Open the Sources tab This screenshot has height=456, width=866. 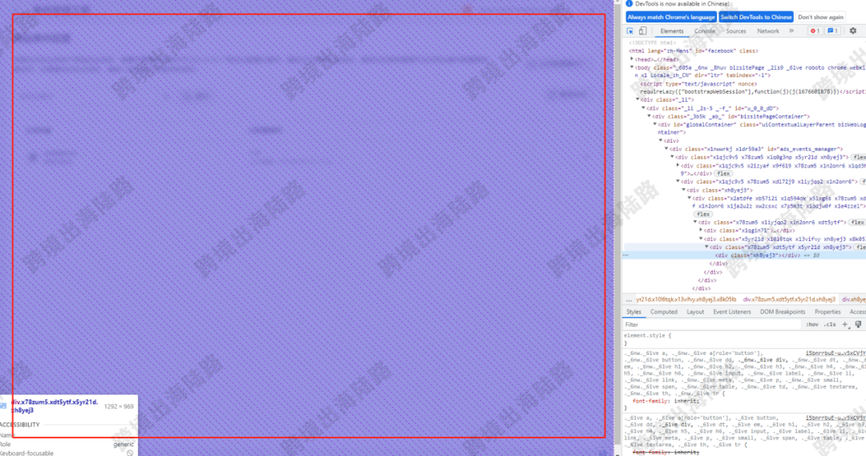(x=735, y=31)
